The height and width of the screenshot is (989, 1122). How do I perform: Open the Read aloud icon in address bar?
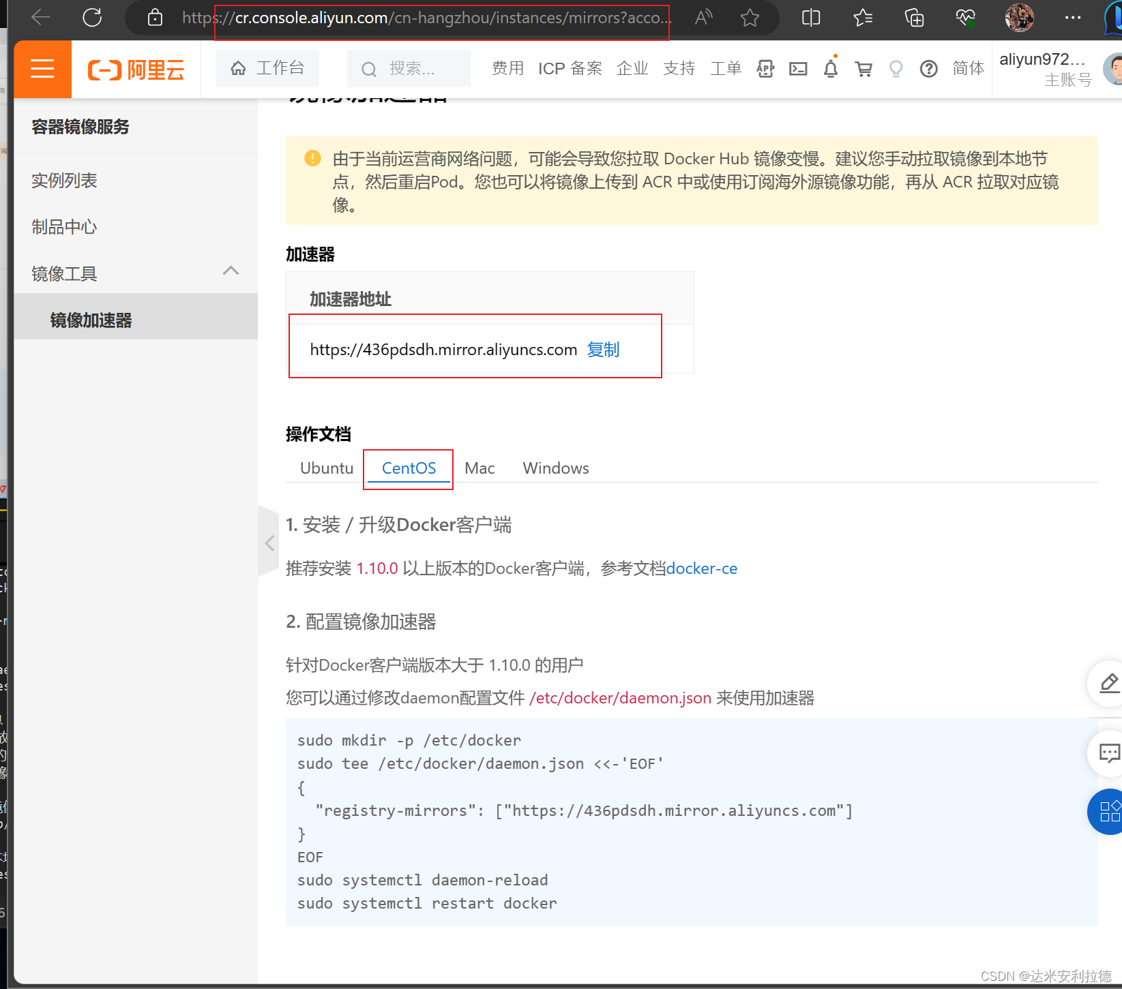703,18
